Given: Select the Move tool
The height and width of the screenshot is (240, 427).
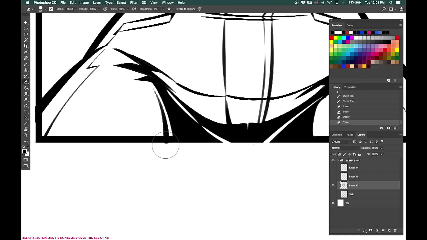Looking at the screenshot, I should [26, 23].
